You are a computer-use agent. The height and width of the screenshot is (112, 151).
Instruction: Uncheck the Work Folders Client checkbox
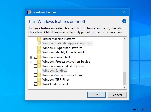point(35,84)
